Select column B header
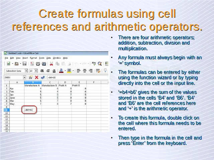The height and width of the screenshot is (160, 214). tap(32, 82)
